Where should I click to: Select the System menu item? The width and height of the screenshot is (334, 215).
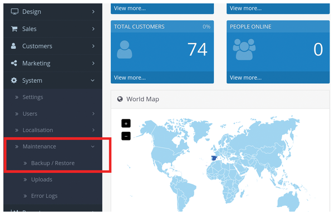coord(53,81)
